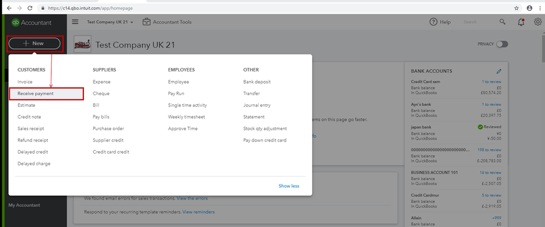
Task: Select Single time activity
Action: (x=187, y=105)
